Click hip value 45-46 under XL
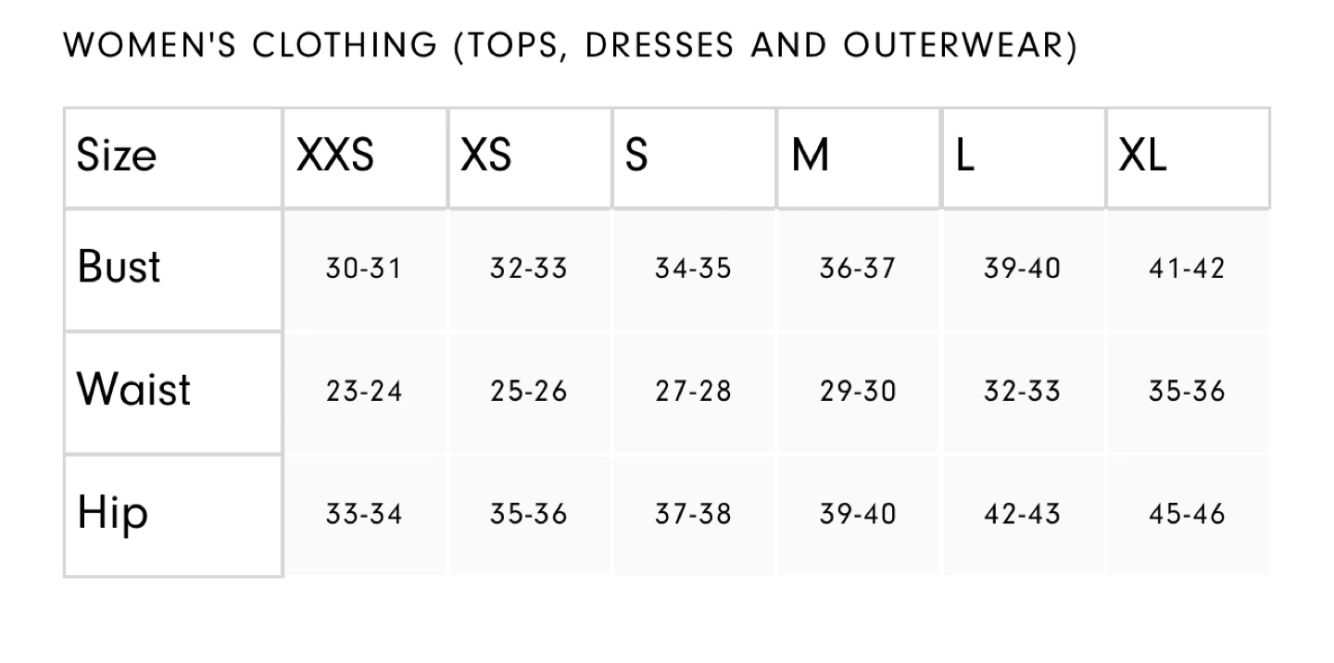The width and height of the screenshot is (1334, 663). coord(1187,514)
